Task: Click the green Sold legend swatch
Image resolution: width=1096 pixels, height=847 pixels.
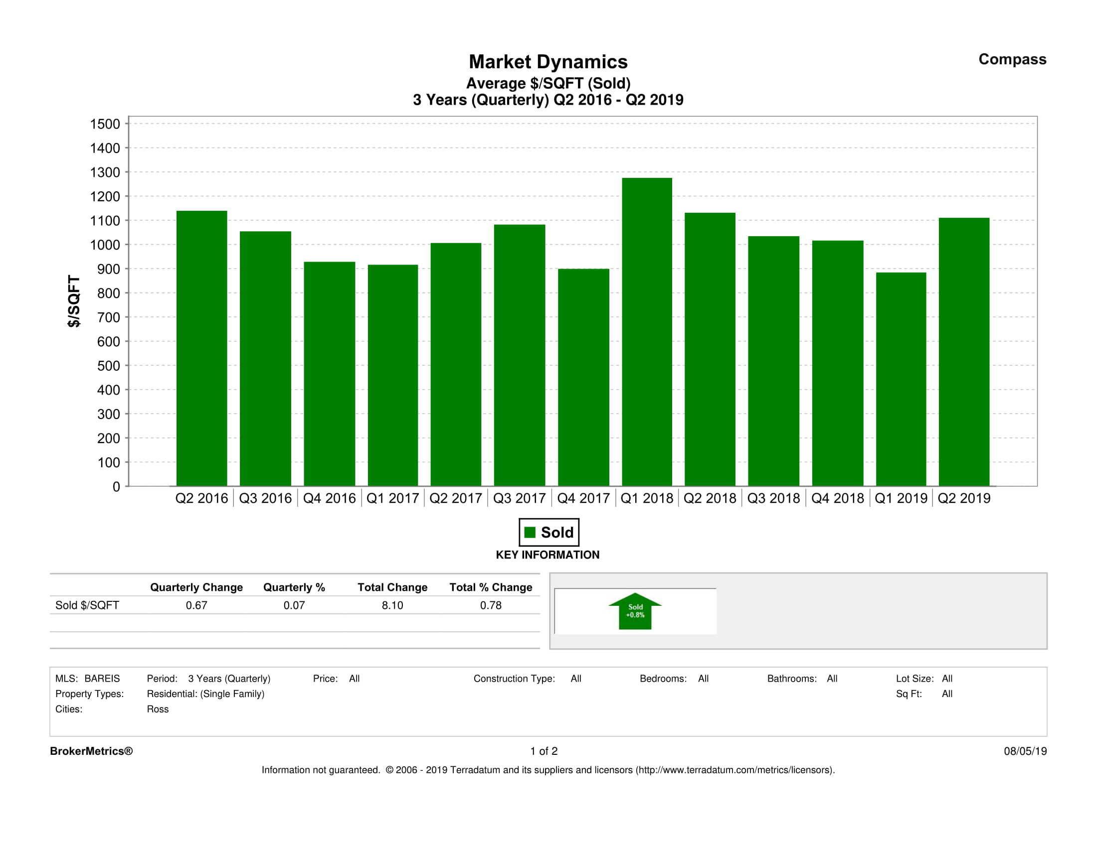Action: 530,532
